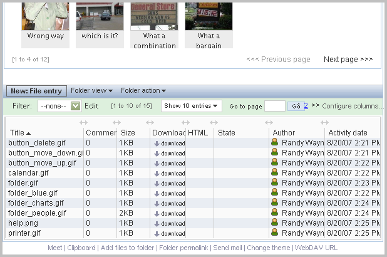Click <<< Previous page in the gallery
387x257 pixels.
pyautogui.click(x=278, y=60)
